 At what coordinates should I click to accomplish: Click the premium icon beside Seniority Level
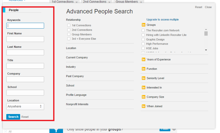[143, 78]
